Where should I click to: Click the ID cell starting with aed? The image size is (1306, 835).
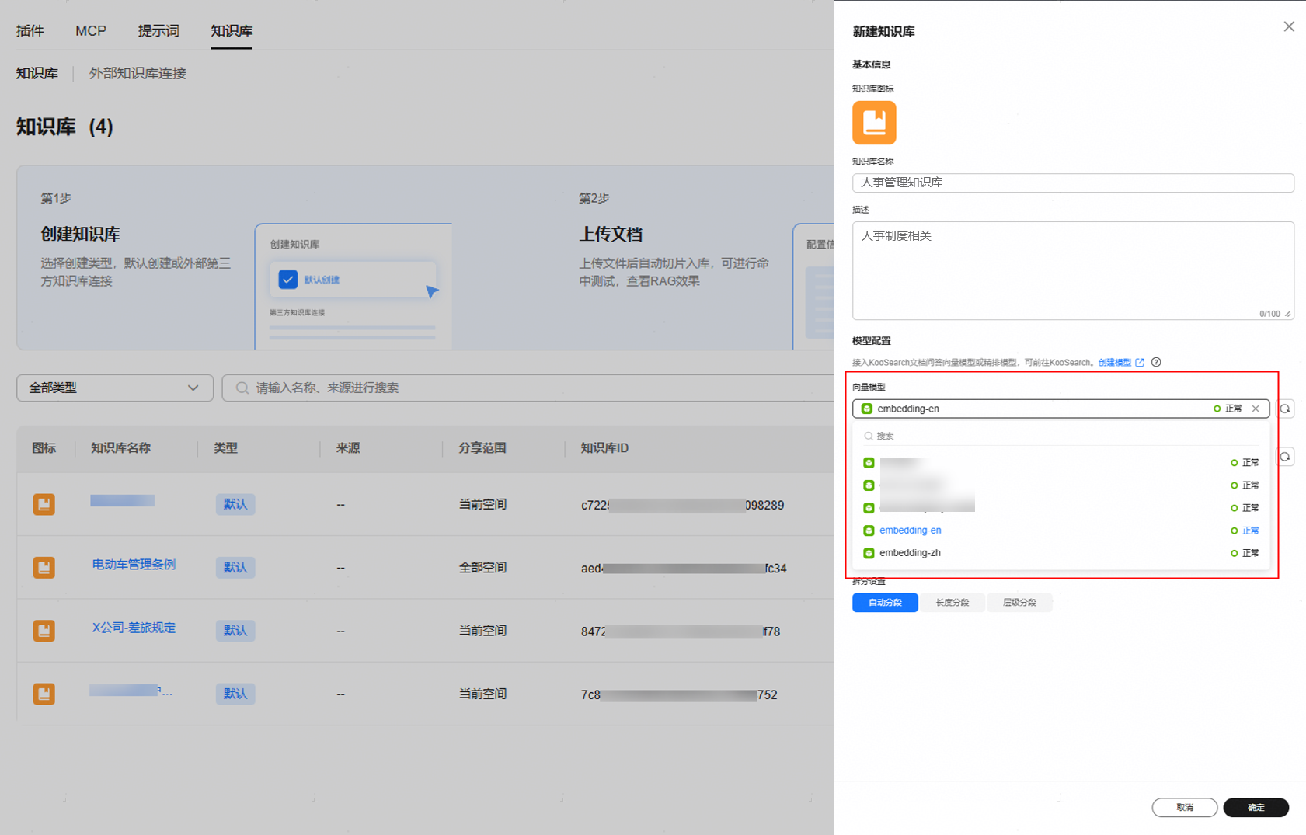[x=684, y=569]
